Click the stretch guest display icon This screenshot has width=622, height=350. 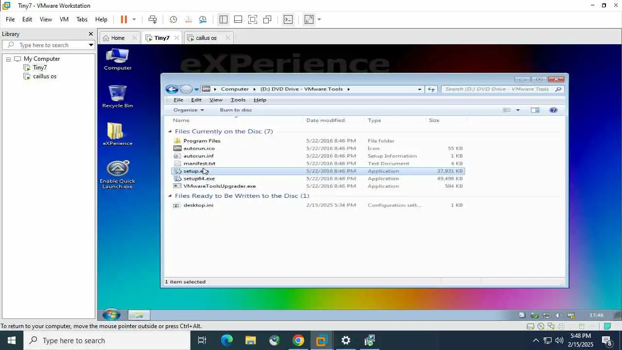tap(309, 19)
